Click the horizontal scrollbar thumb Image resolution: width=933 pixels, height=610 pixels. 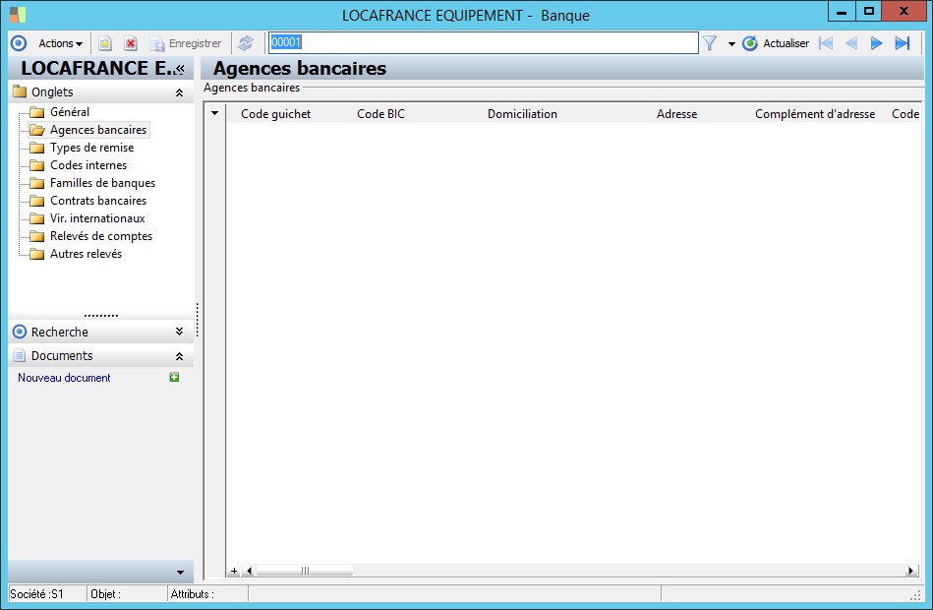pos(305,571)
